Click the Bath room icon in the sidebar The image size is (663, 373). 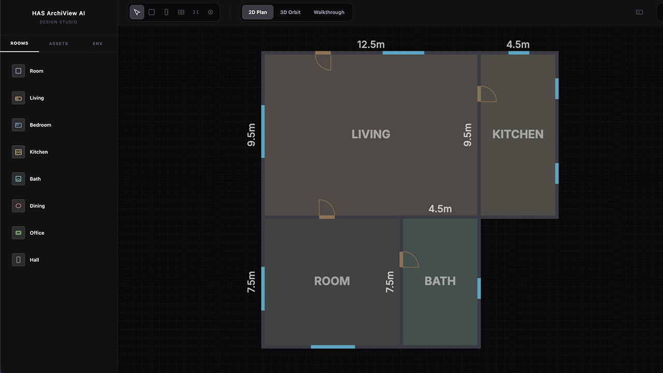(18, 179)
